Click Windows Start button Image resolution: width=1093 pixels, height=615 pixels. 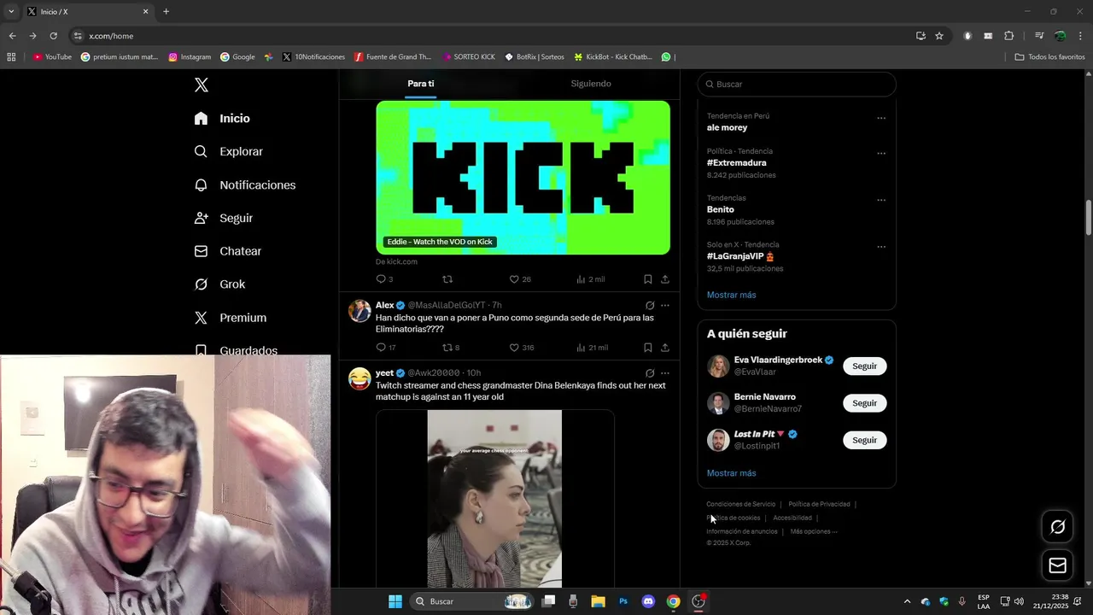click(395, 601)
